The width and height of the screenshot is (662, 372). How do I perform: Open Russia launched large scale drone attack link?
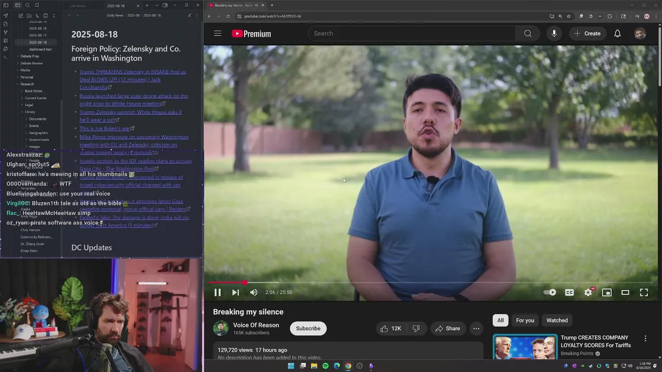[133, 100]
